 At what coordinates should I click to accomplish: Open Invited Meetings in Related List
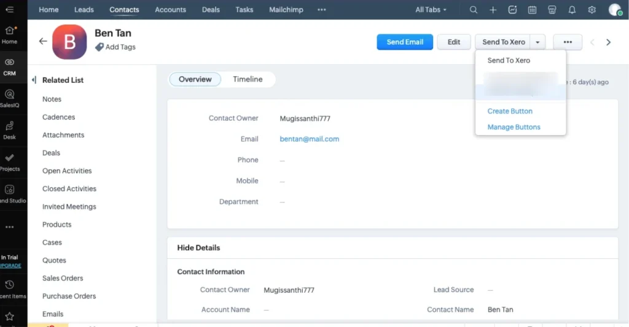coord(69,207)
